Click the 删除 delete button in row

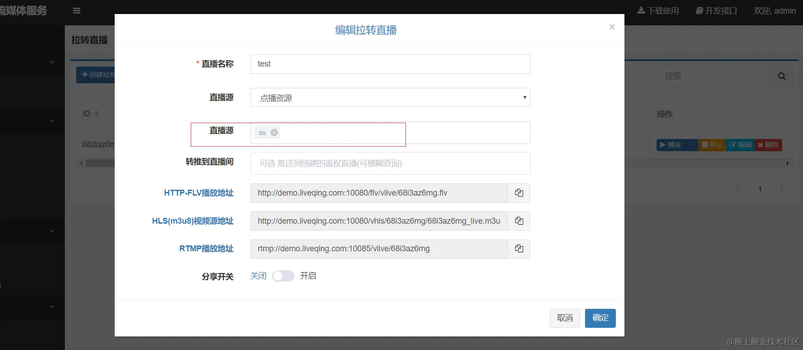click(x=769, y=145)
